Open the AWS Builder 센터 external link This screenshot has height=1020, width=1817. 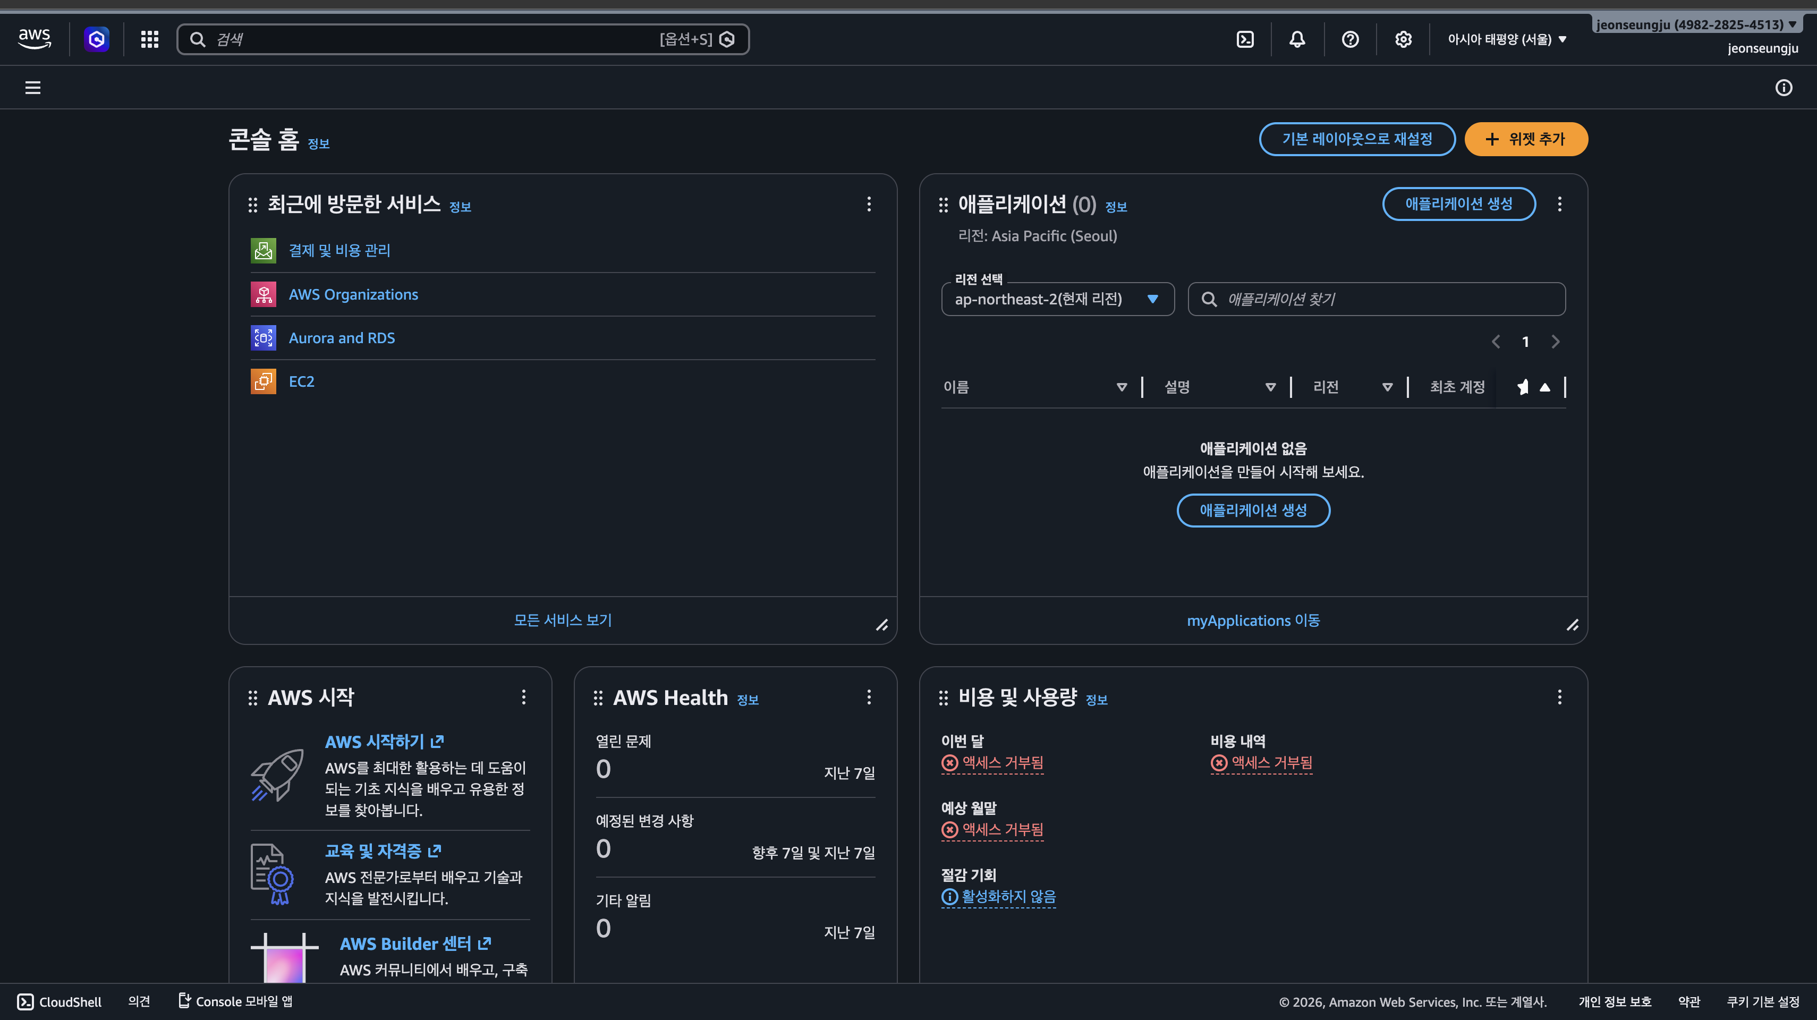tap(415, 944)
